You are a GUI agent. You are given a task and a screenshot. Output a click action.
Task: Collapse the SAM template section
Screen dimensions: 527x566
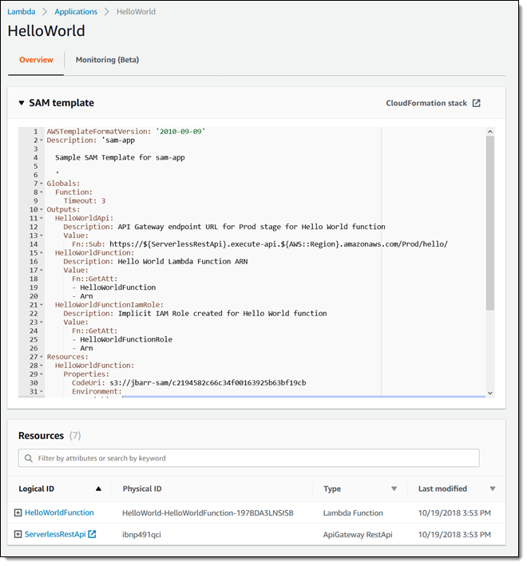click(22, 103)
